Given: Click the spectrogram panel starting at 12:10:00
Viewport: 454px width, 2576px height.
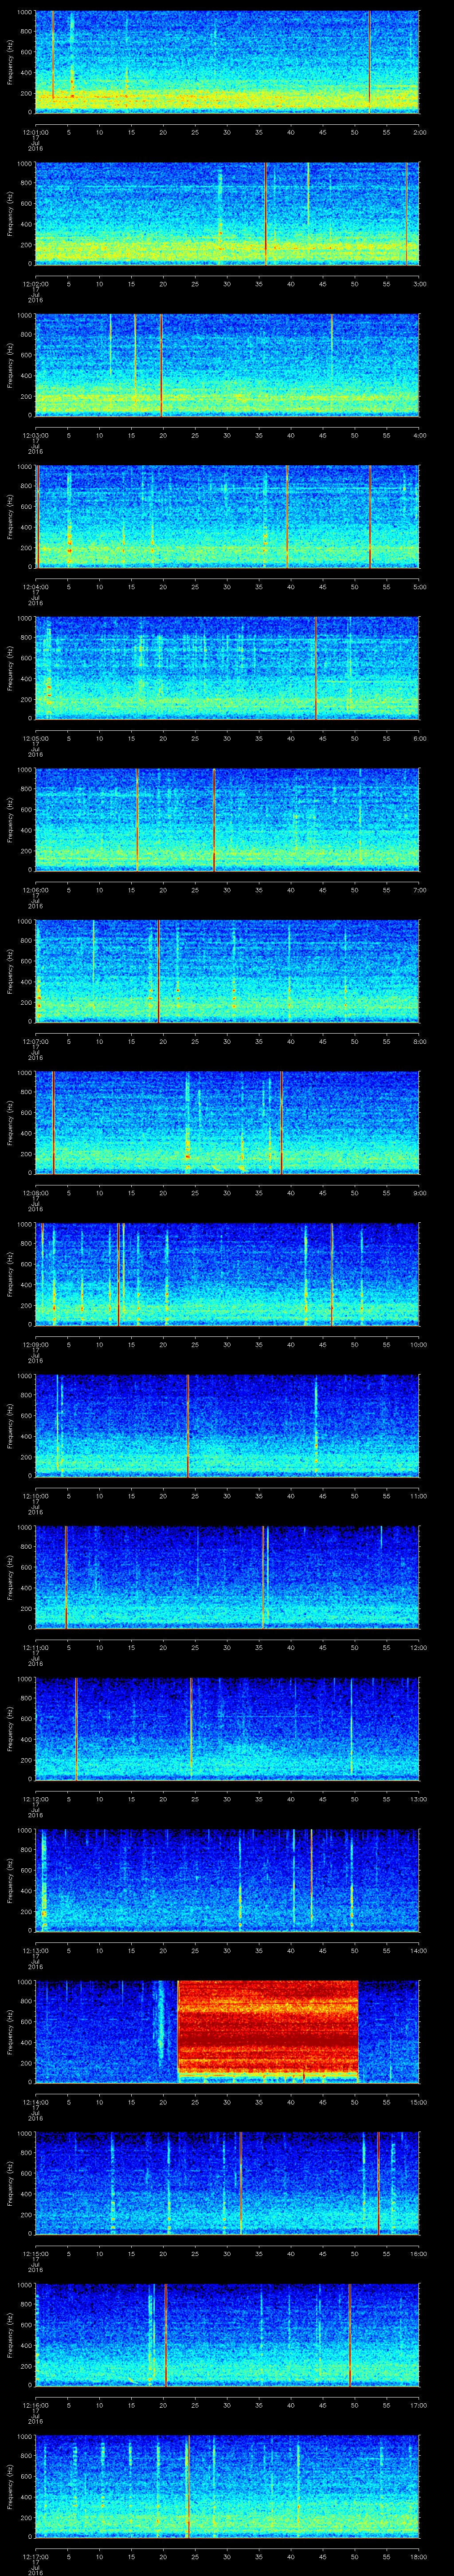Looking at the screenshot, I should click(227, 1425).
